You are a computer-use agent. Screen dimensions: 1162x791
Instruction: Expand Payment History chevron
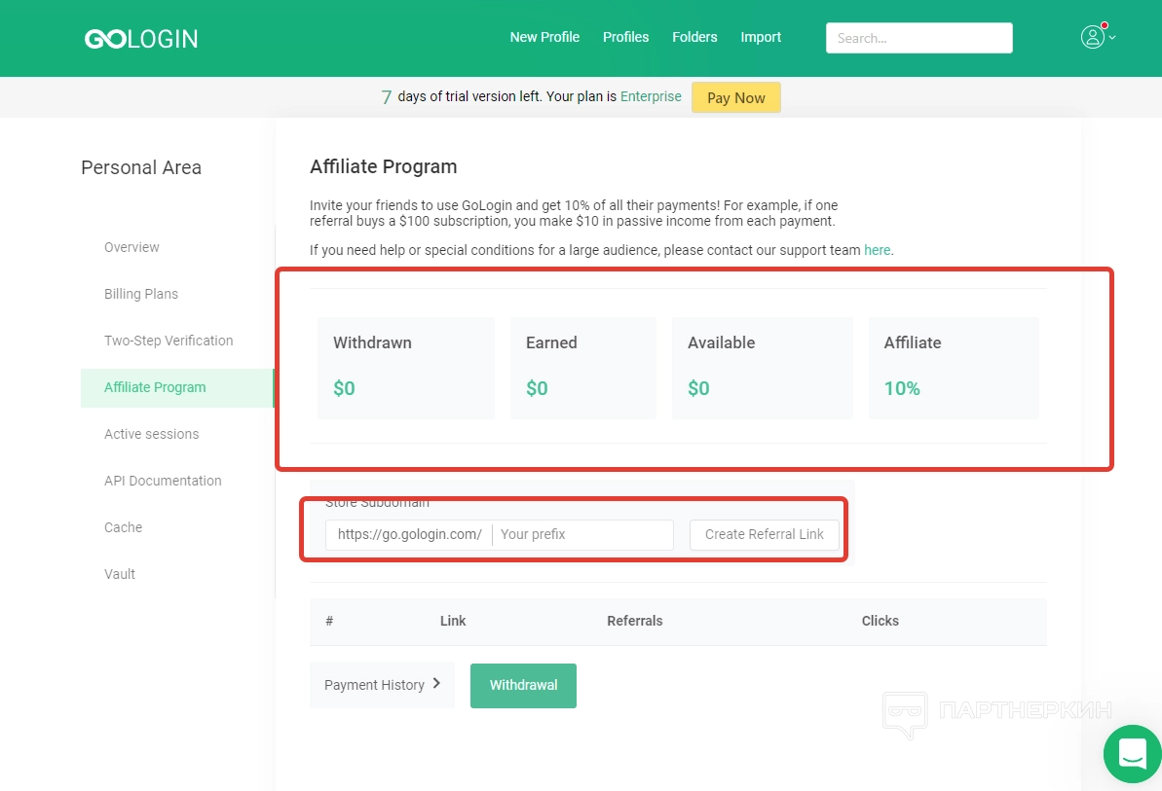click(x=436, y=684)
